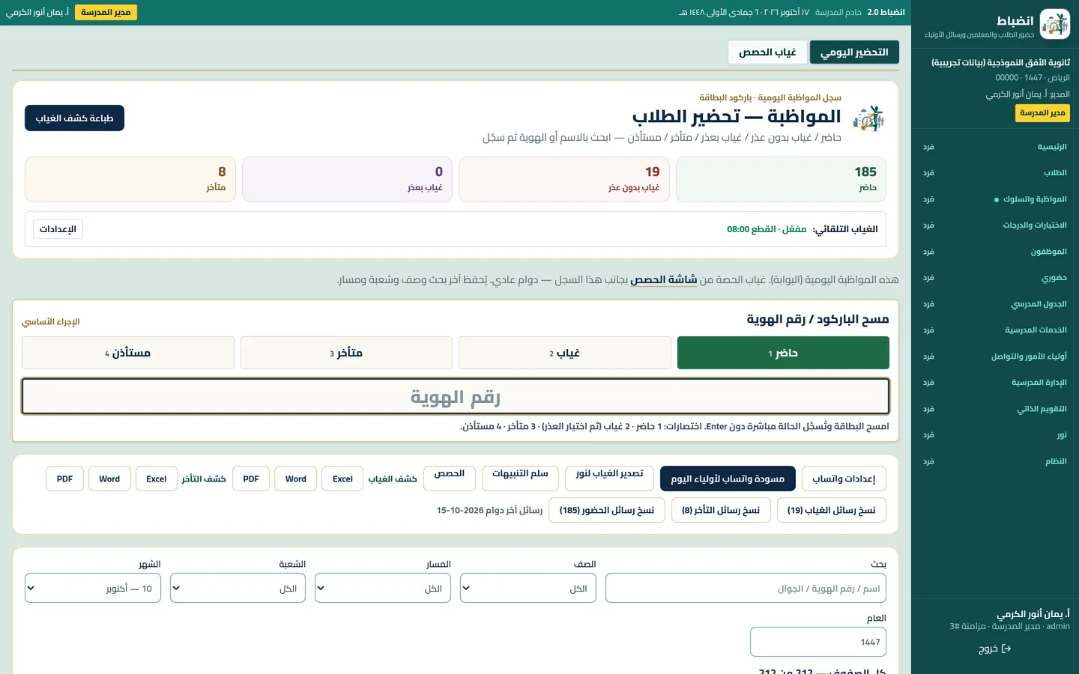Export كشف الغياب as Excel
The image size is (1079, 674).
(342, 479)
